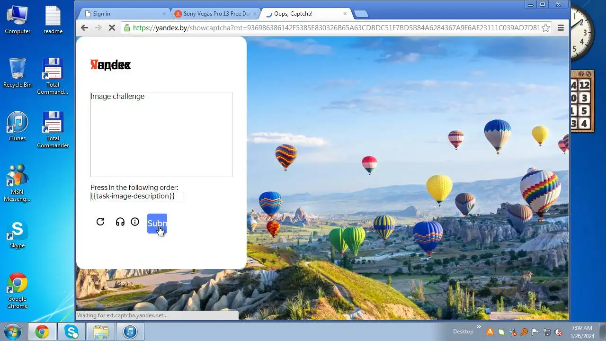Open Skype from the taskbar
Viewport: 606px width, 341px height.
tap(71, 332)
